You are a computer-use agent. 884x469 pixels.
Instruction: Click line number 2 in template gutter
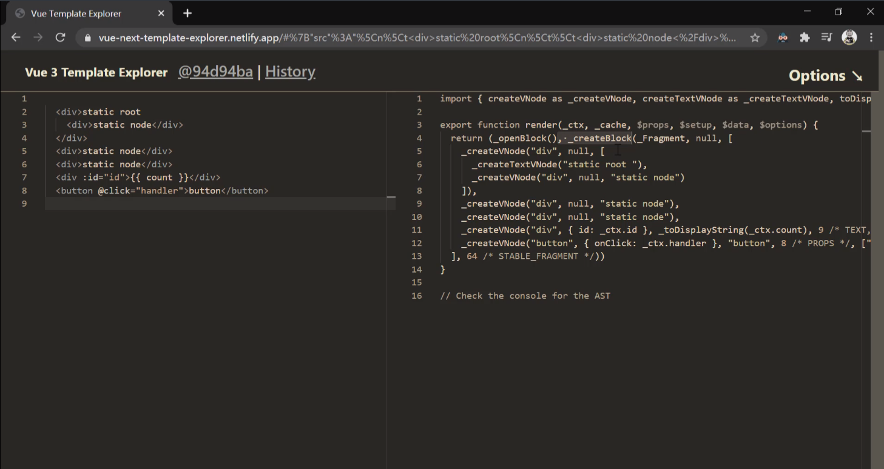click(24, 111)
